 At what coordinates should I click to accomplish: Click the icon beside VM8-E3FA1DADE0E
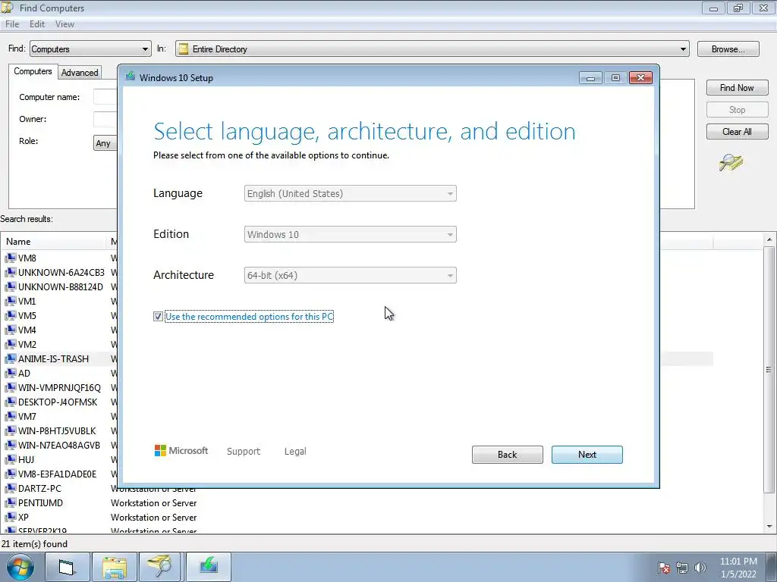click(x=11, y=474)
